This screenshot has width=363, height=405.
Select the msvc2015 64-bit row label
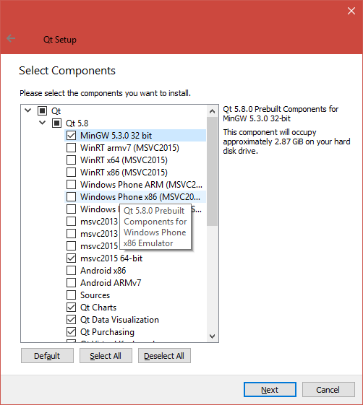(111, 258)
